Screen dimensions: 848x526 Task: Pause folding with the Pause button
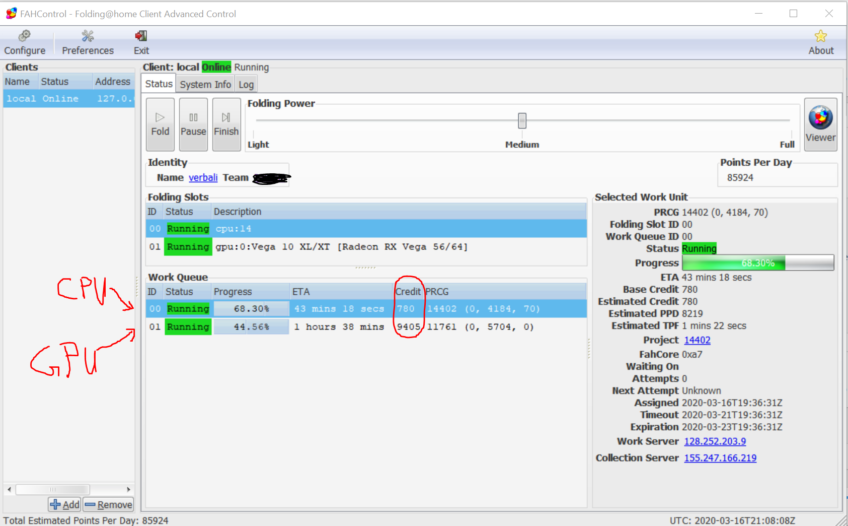coord(193,124)
